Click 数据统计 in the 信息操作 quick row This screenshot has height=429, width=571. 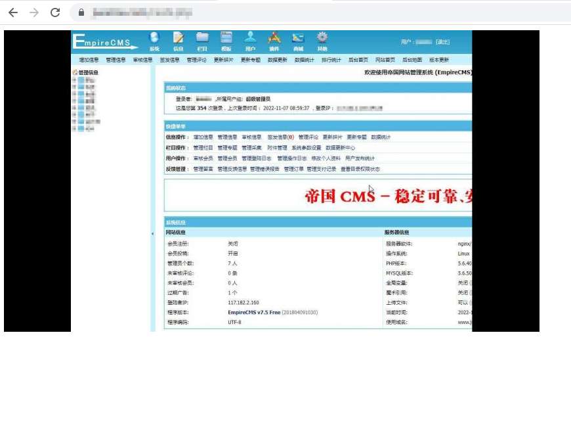coord(381,137)
